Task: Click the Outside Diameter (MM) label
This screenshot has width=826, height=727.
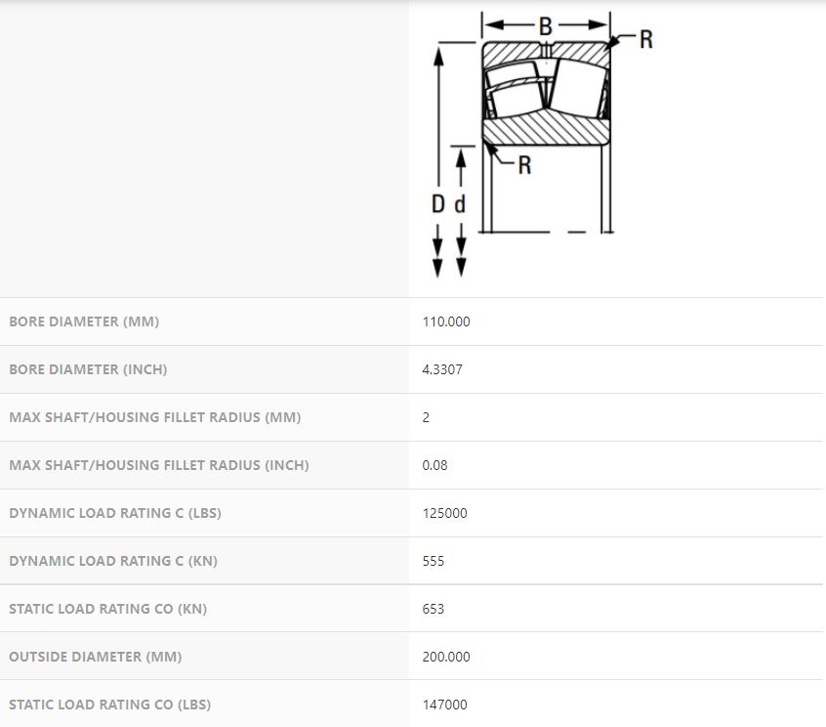Action: 95,657
